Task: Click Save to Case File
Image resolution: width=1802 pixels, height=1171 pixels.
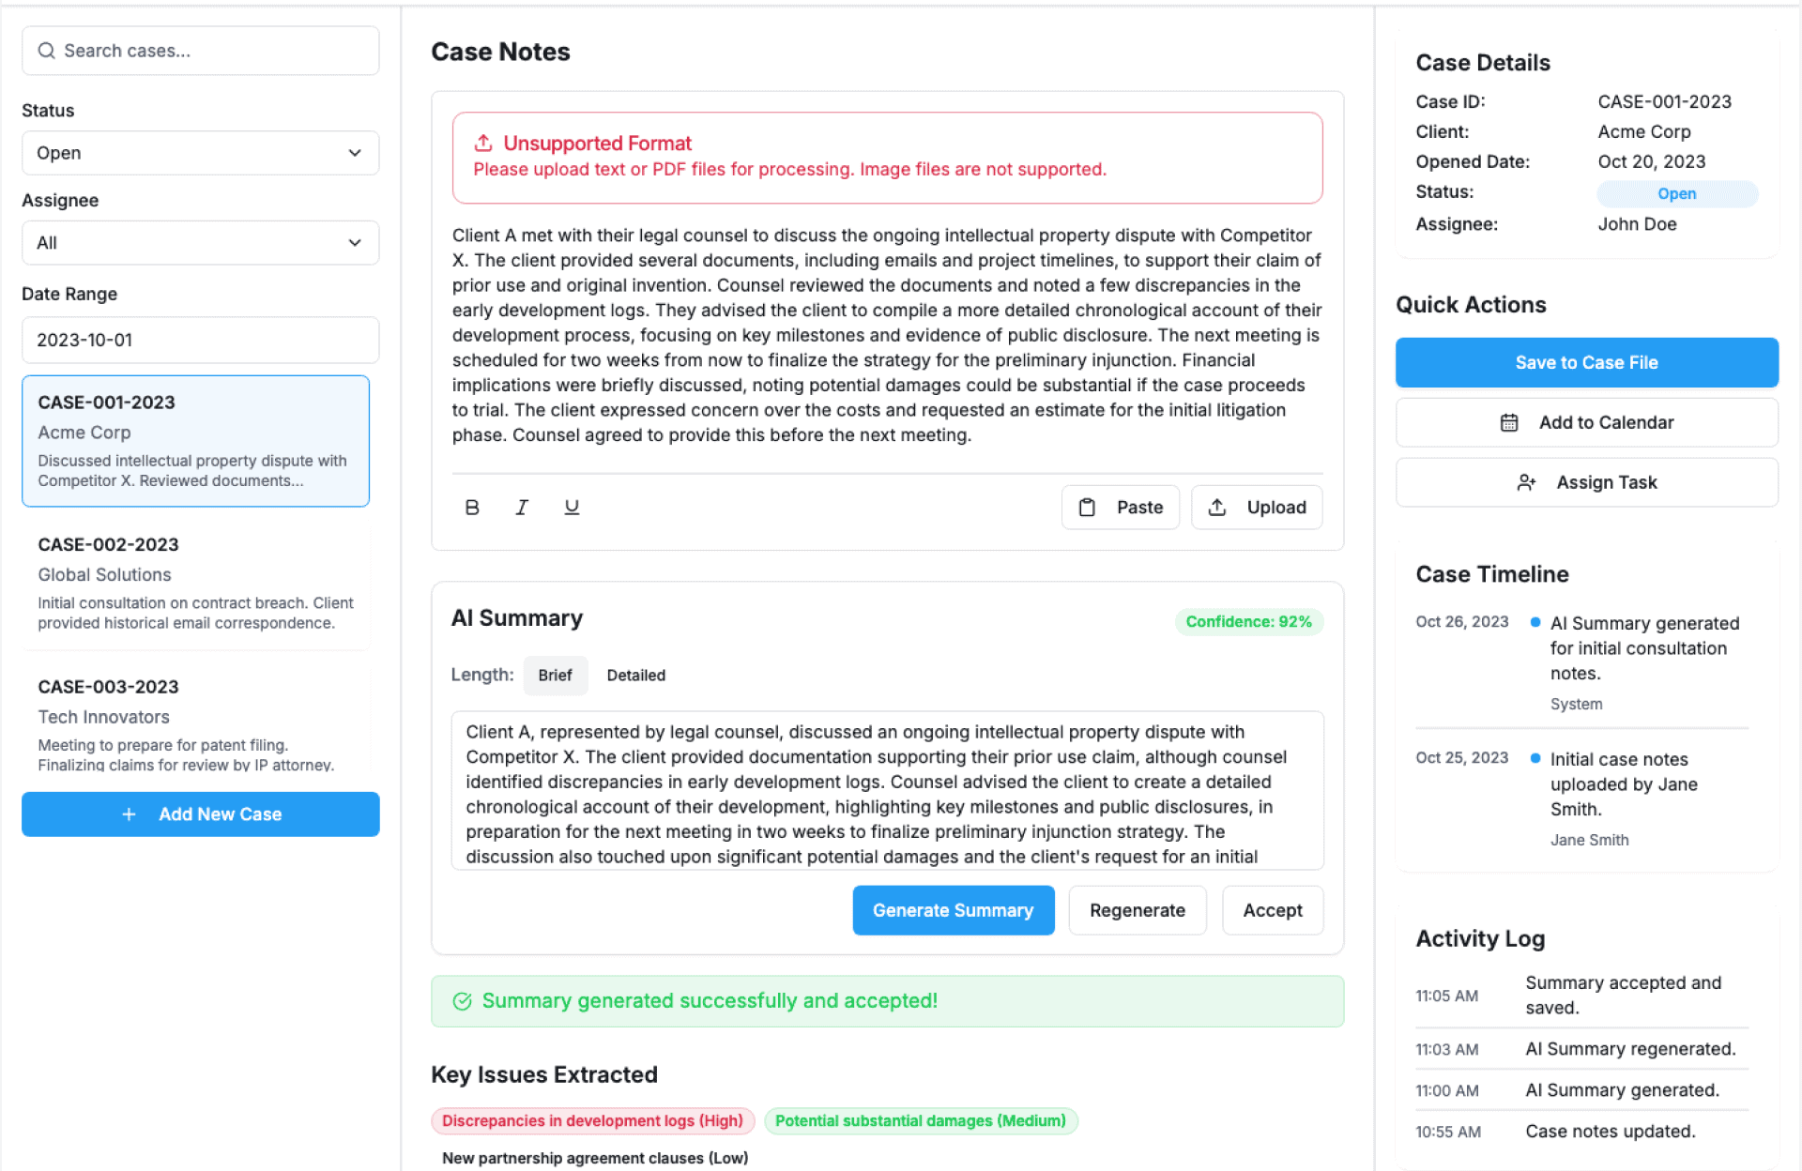Action: tap(1586, 362)
